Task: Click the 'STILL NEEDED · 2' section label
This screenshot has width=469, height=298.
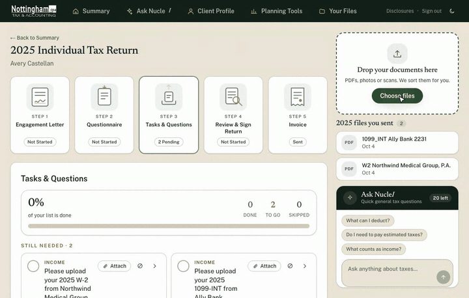Action: tap(47, 245)
